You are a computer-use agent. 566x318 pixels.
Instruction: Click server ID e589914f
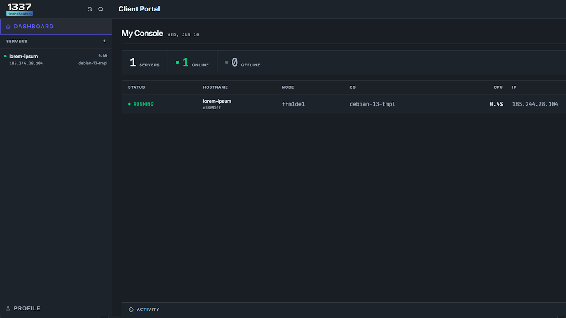[x=212, y=108]
